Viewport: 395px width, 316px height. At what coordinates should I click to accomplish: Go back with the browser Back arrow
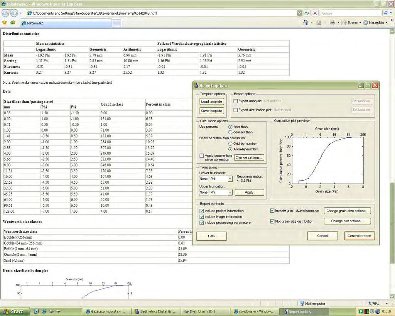[5, 13]
